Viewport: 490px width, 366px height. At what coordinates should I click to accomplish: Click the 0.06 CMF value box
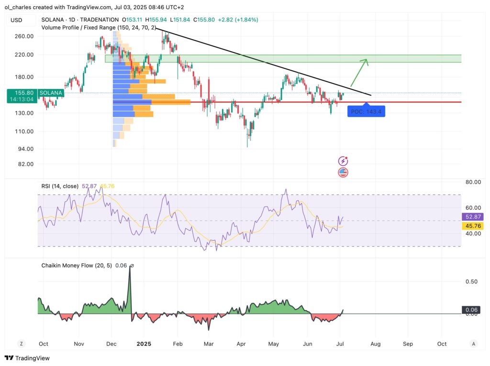point(471,310)
